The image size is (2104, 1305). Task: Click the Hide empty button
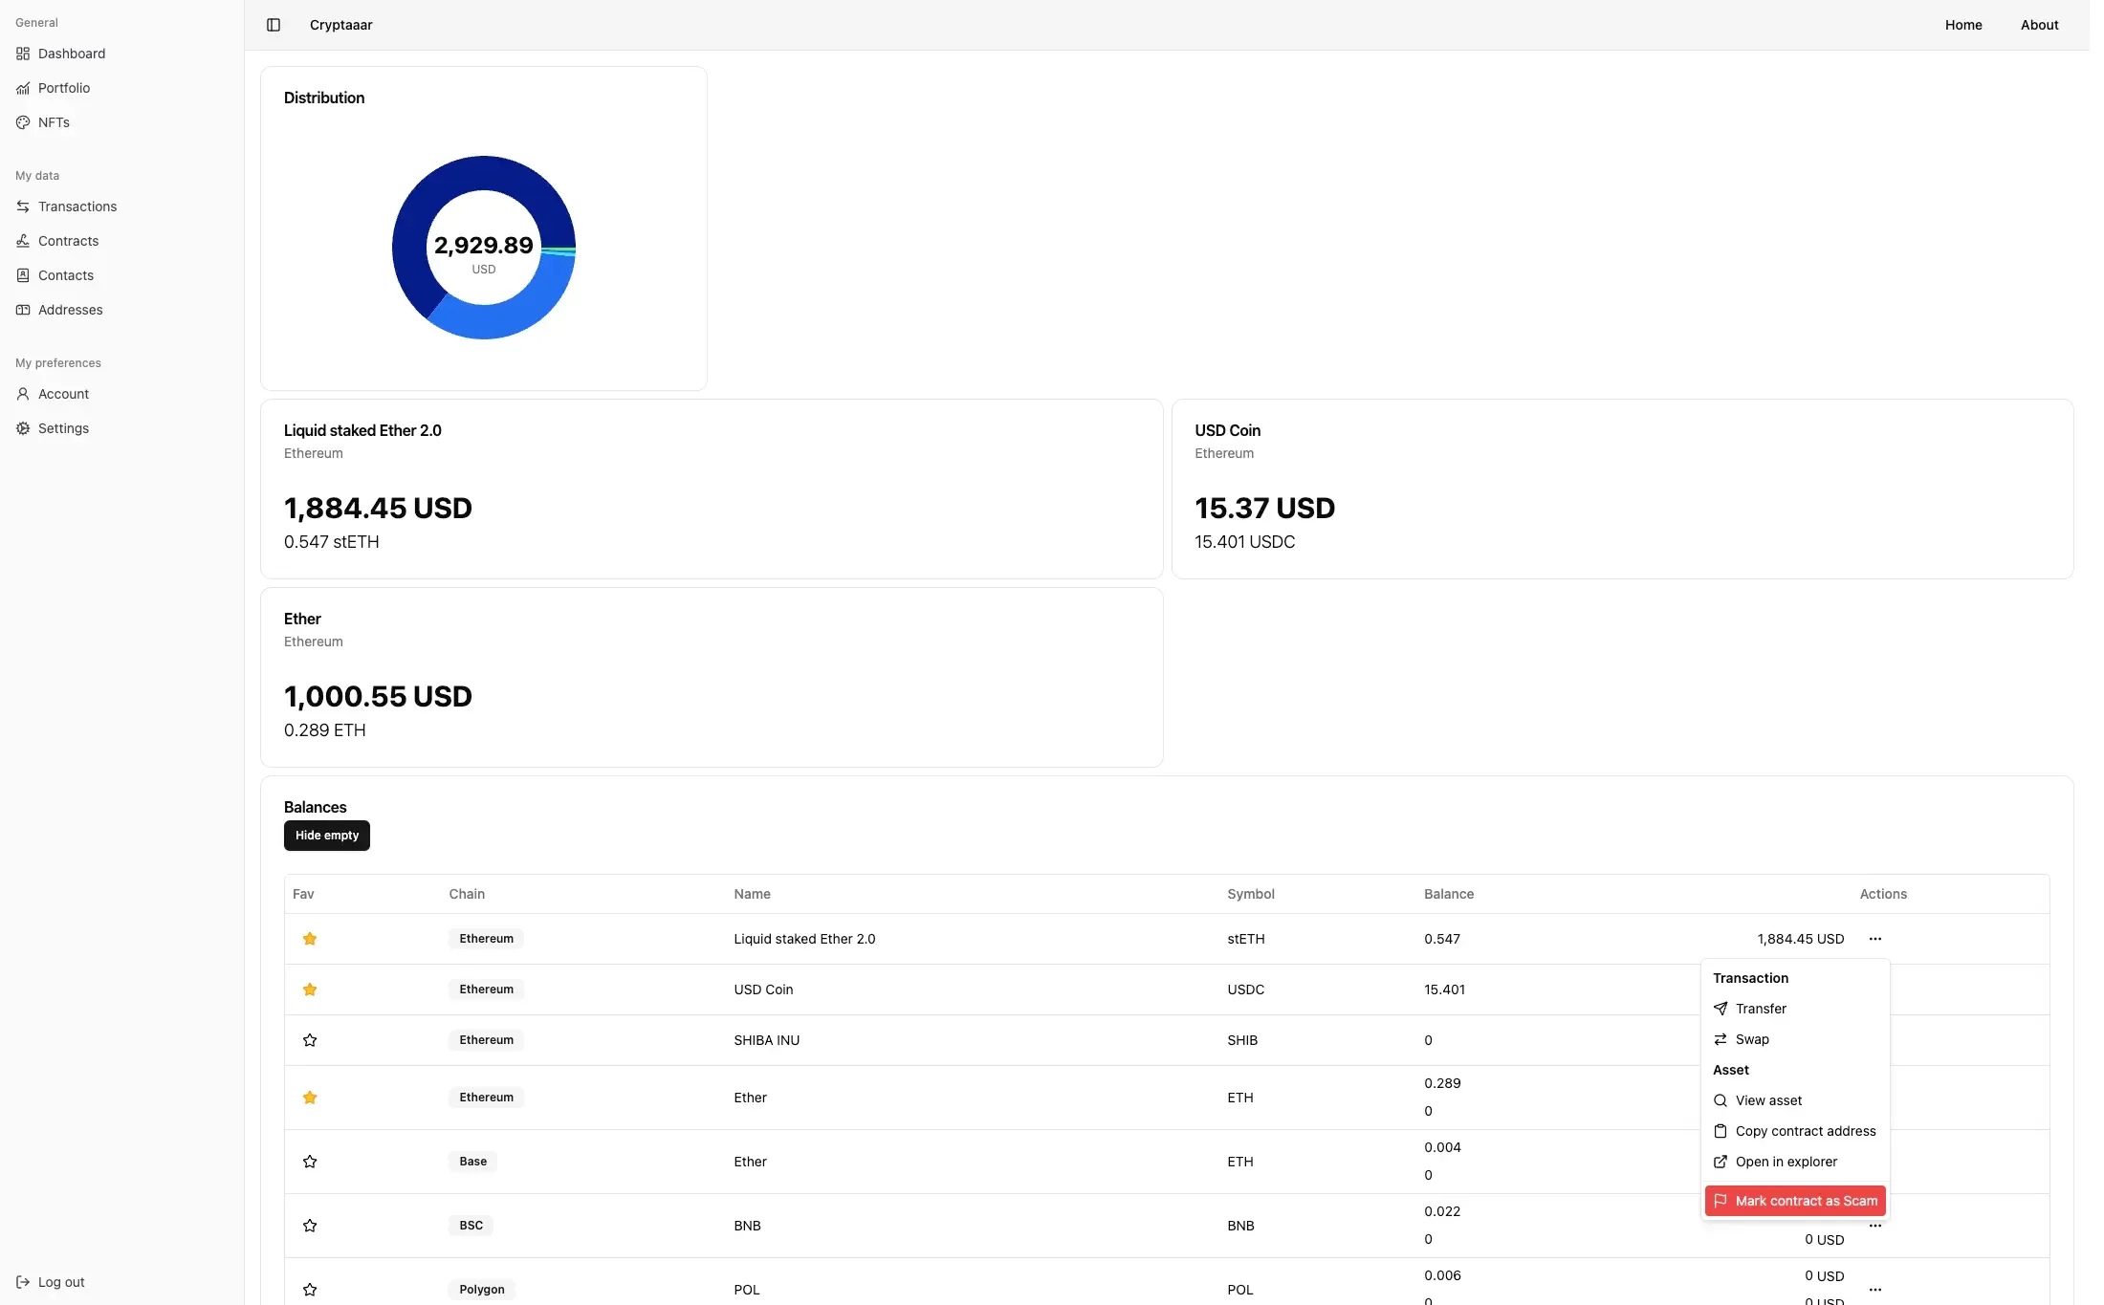[x=326, y=835]
